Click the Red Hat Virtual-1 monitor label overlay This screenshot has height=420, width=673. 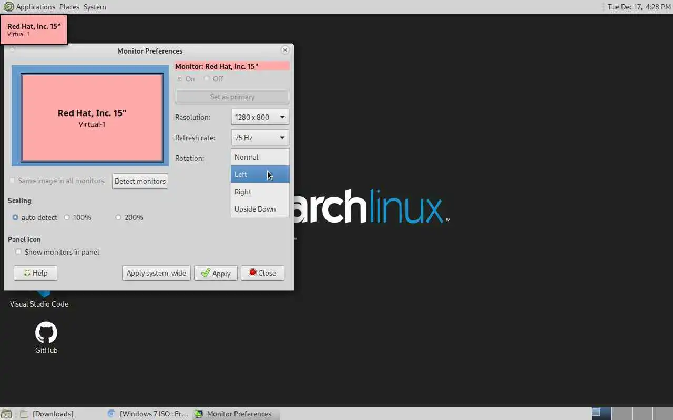(x=34, y=30)
